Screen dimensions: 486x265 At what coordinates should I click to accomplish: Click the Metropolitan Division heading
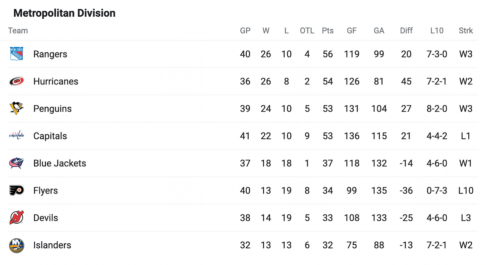click(x=64, y=13)
